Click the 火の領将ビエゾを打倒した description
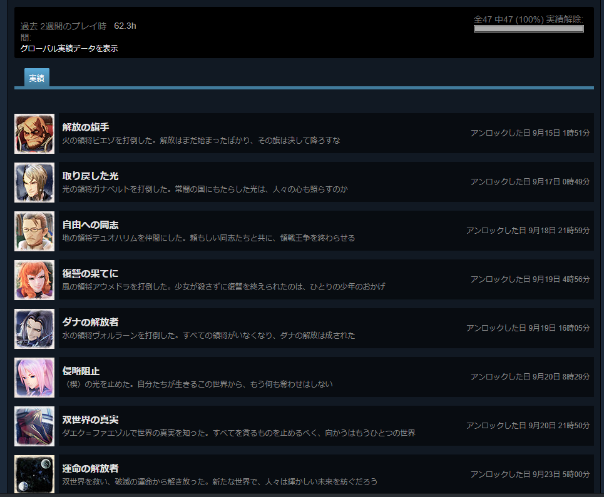 201,141
